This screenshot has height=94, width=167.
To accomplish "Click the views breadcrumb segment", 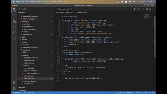I will pos(62,12).
